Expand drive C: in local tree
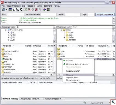The height and width of the screenshot is (105, 116). coord(8,35)
